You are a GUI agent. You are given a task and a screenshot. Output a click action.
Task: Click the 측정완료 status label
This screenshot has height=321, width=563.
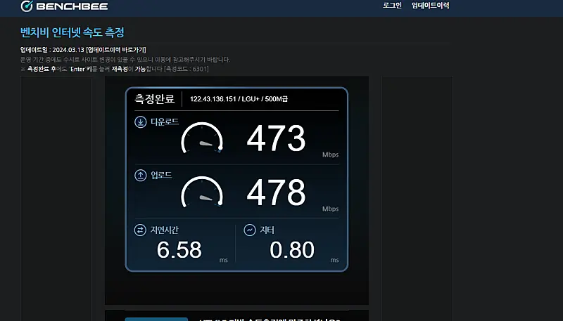[154, 99]
